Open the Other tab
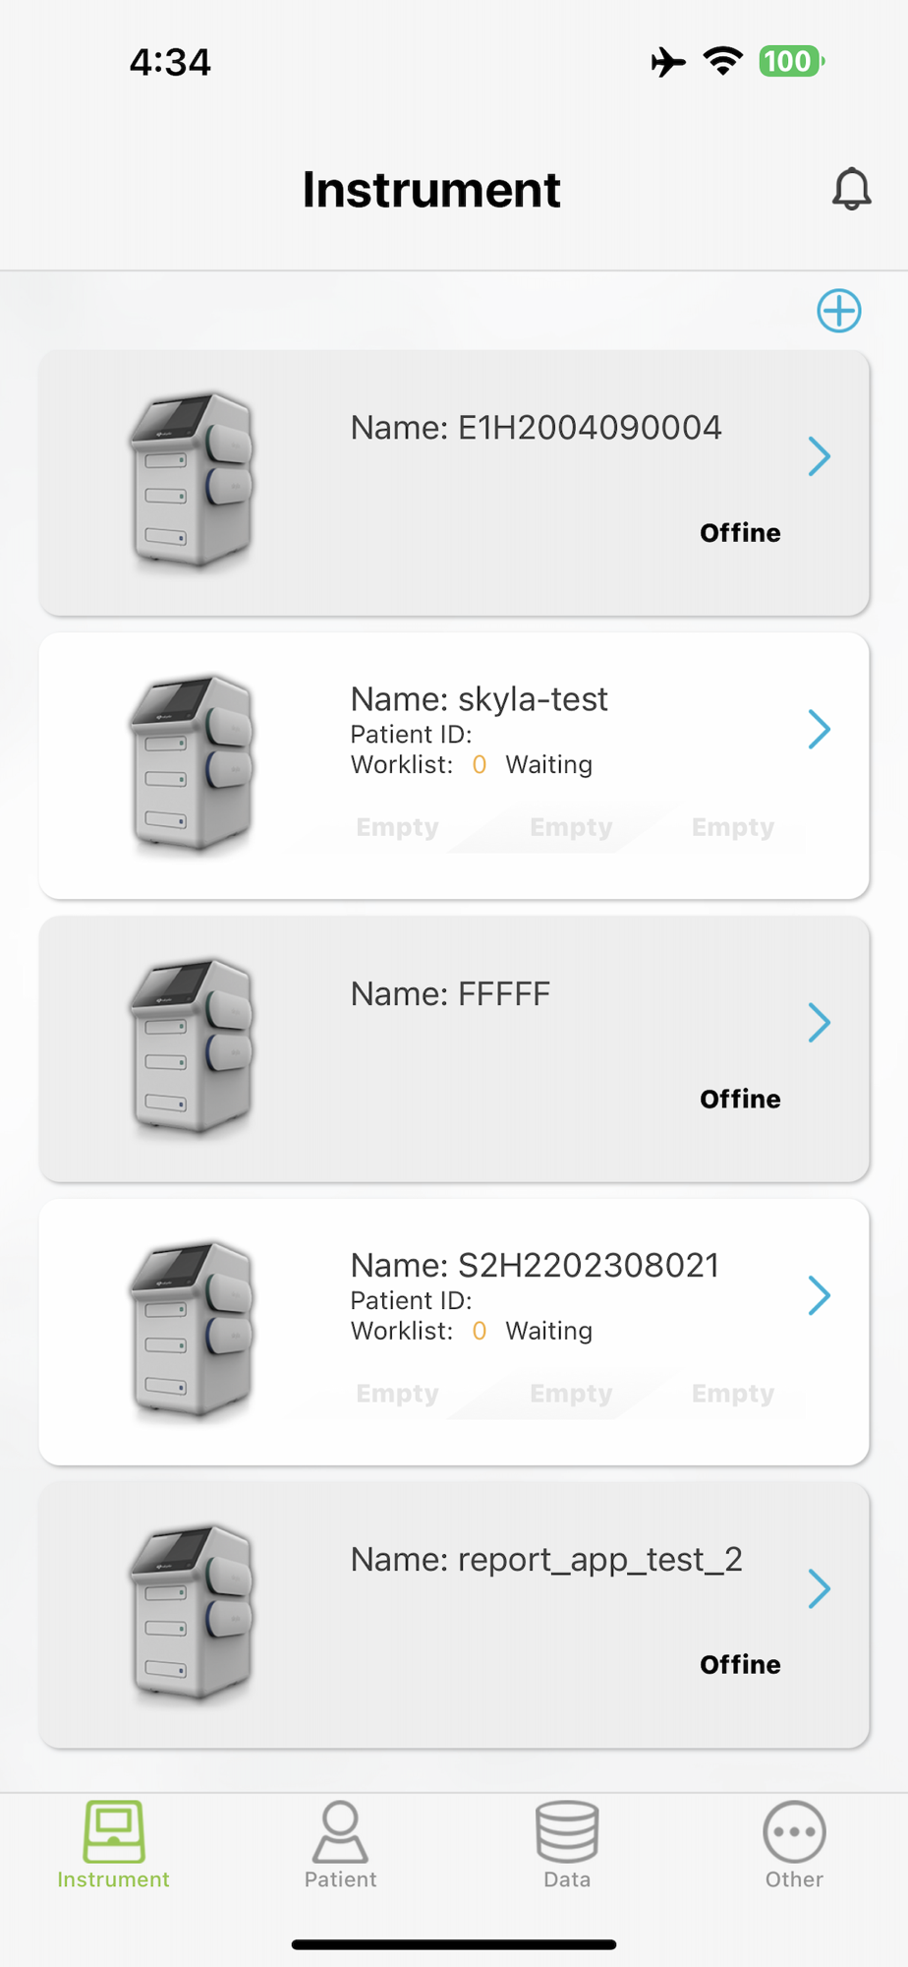The height and width of the screenshot is (1967, 908). coord(794,1846)
